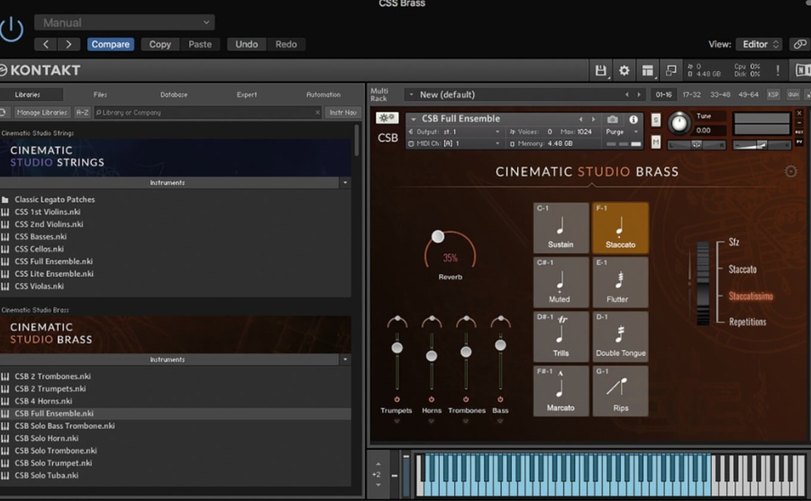Select the Rips articulation
811x501 pixels.
point(620,391)
